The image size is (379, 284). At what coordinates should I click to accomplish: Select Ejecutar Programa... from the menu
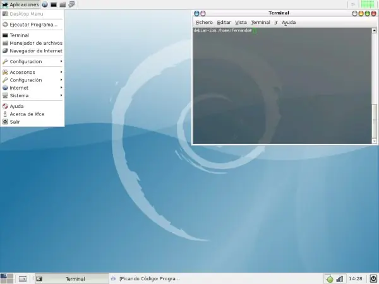[x=32, y=25]
